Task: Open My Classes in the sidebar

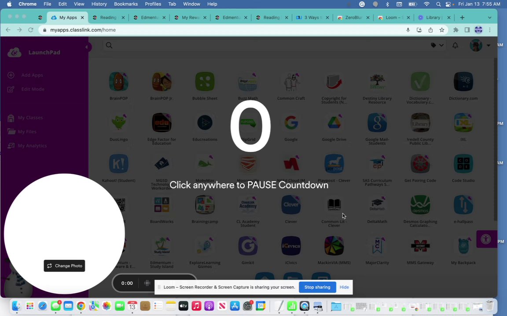Action: 25,118
